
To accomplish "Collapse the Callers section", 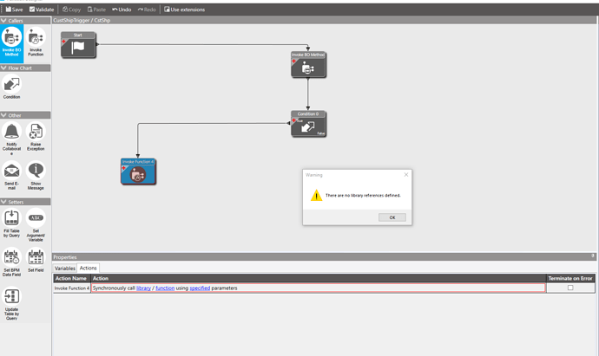I will [3, 21].
